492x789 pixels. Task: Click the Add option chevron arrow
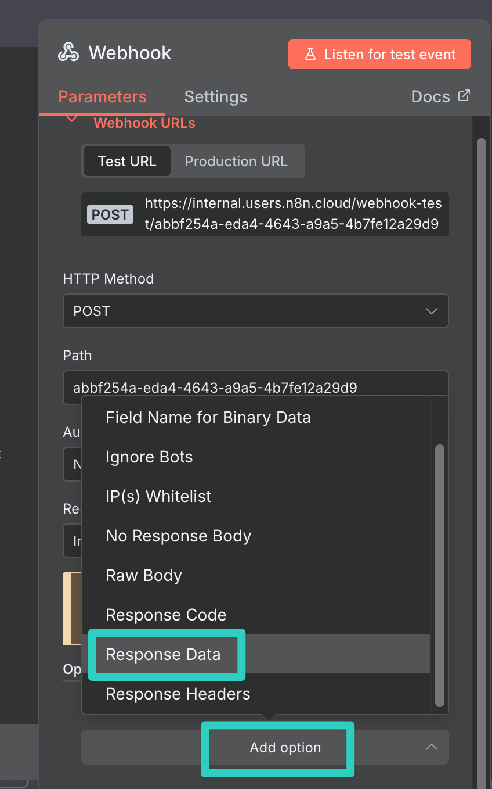point(431,747)
